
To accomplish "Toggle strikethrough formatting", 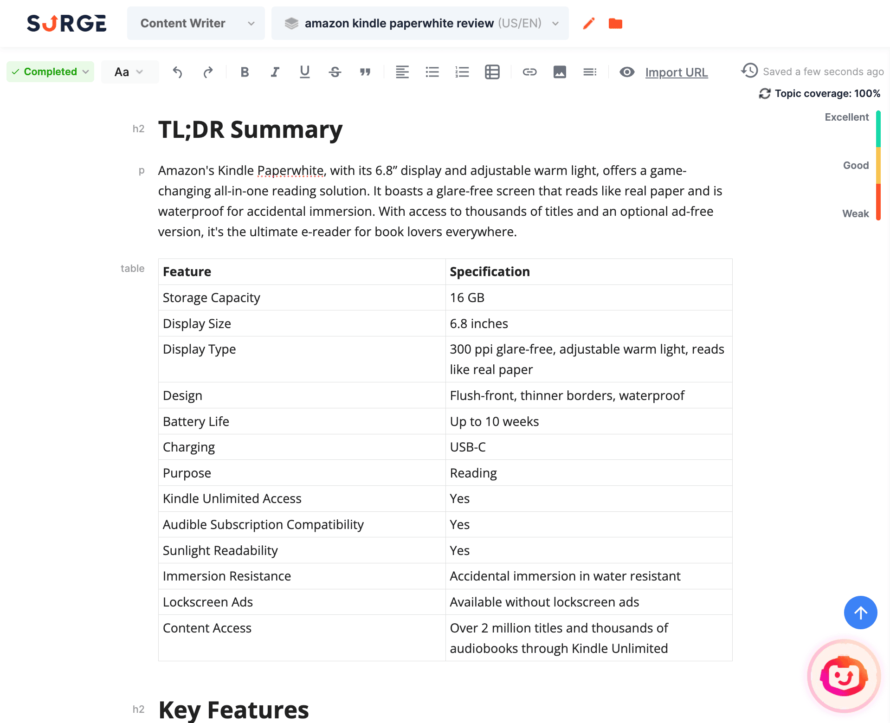I will (x=335, y=72).
